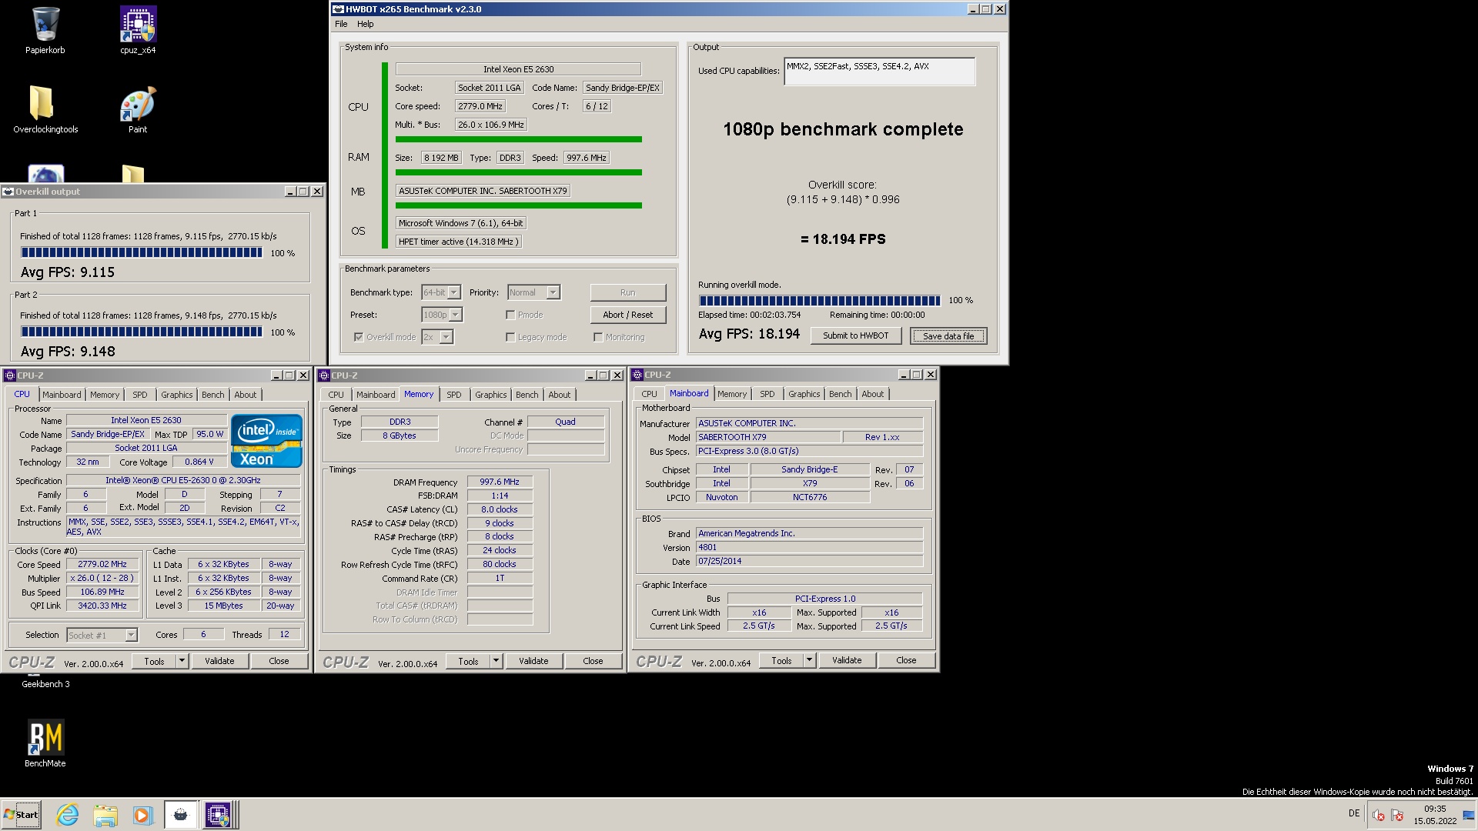The height and width of the screenshot is (831, 1478).
Task: Select the Paint desktop shortcut
Action: [138, 109]
